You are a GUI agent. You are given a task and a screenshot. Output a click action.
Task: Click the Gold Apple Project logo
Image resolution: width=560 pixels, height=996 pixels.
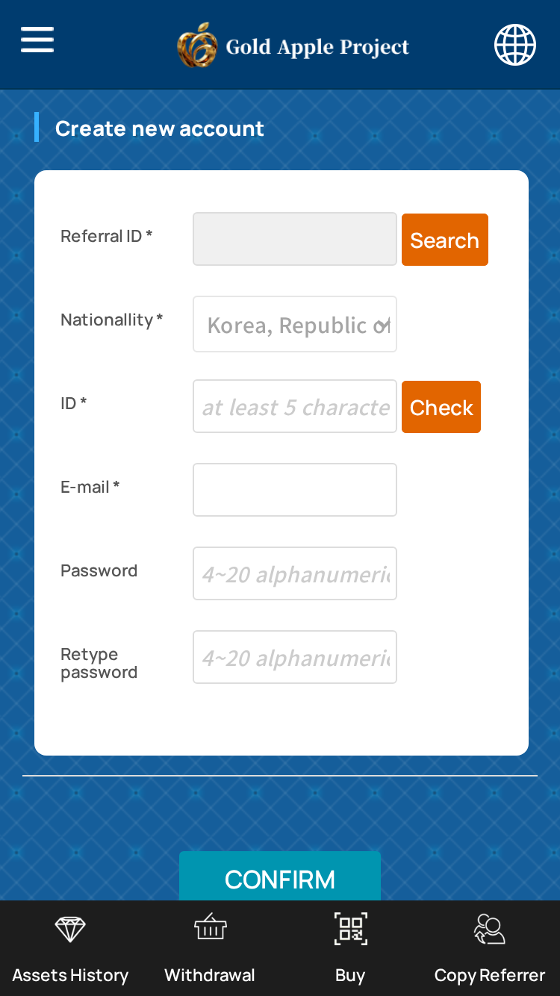click(197, 45)
